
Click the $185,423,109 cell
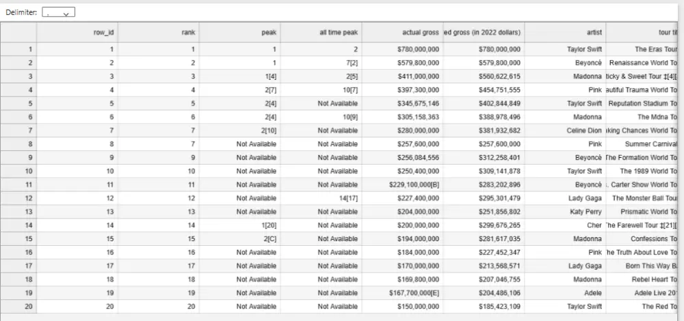point(484,306)
